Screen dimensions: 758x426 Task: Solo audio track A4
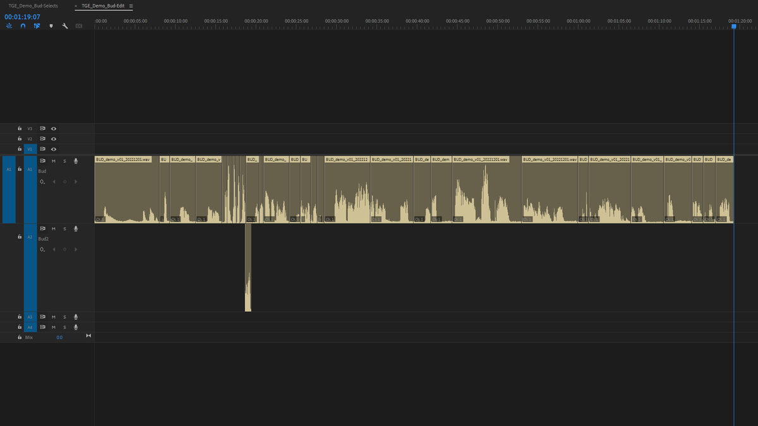[x=64, y=327]
